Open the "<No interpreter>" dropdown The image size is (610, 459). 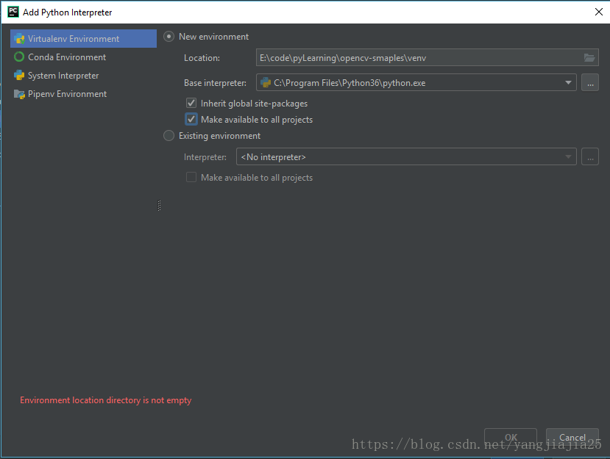click(x=567, y=156)
